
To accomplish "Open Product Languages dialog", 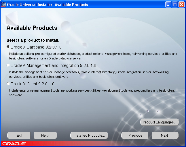I will 160,122.
